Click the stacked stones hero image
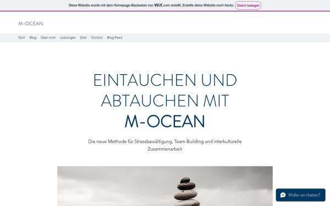The width and height of the screenshot is (330, 206). pyautogui.click(x=165, y=186)
